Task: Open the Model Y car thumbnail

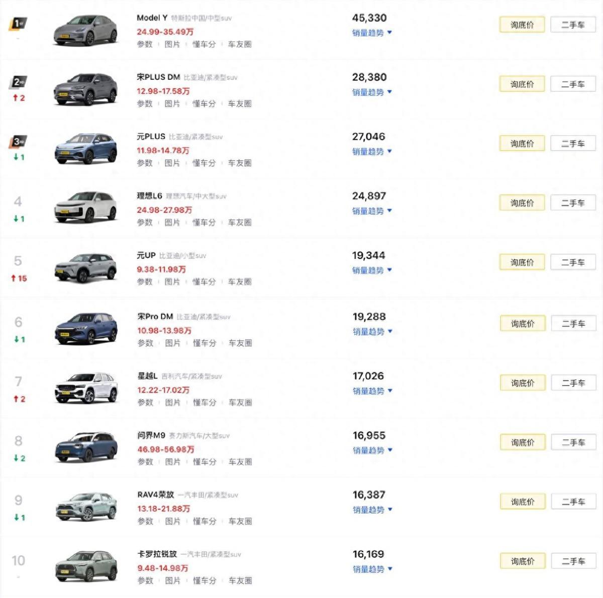Action: (85, 31)
